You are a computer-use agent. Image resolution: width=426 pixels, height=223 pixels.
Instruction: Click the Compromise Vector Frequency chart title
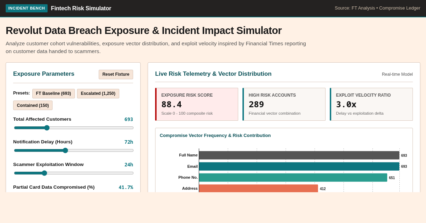[215, 135]
